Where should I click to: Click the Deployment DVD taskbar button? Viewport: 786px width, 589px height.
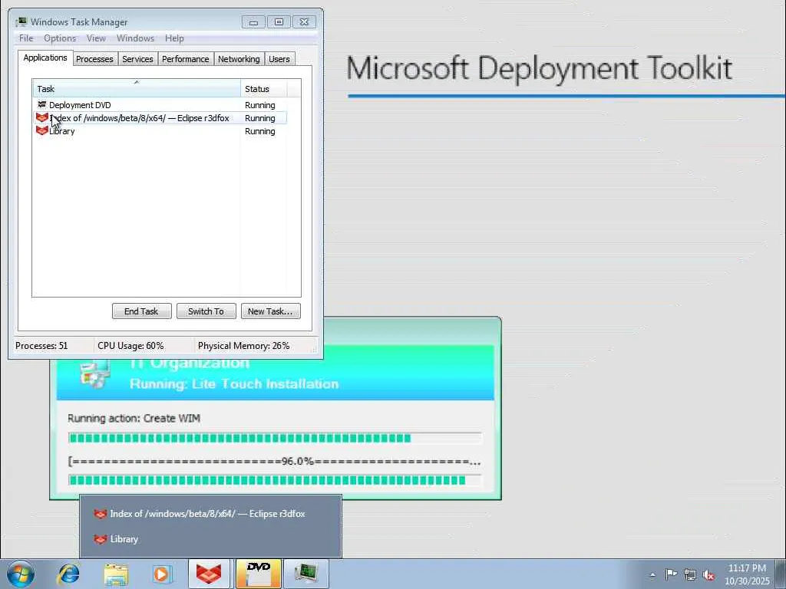click(x=258, y=574)
